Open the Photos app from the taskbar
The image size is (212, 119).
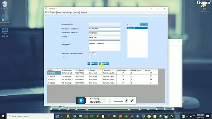point(166,116)
